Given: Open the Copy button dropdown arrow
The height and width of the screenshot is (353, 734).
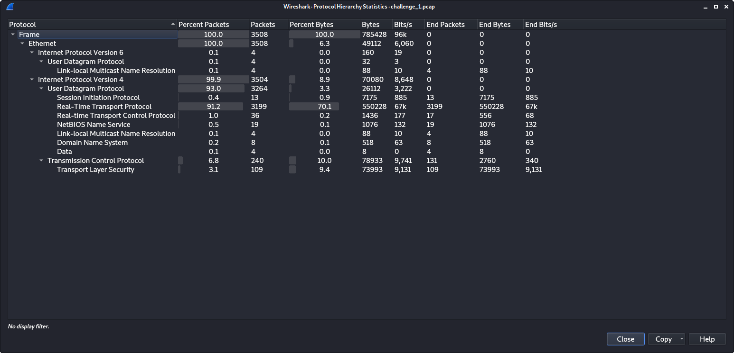Looking at the screenshot, I should [x=681, y=339].
